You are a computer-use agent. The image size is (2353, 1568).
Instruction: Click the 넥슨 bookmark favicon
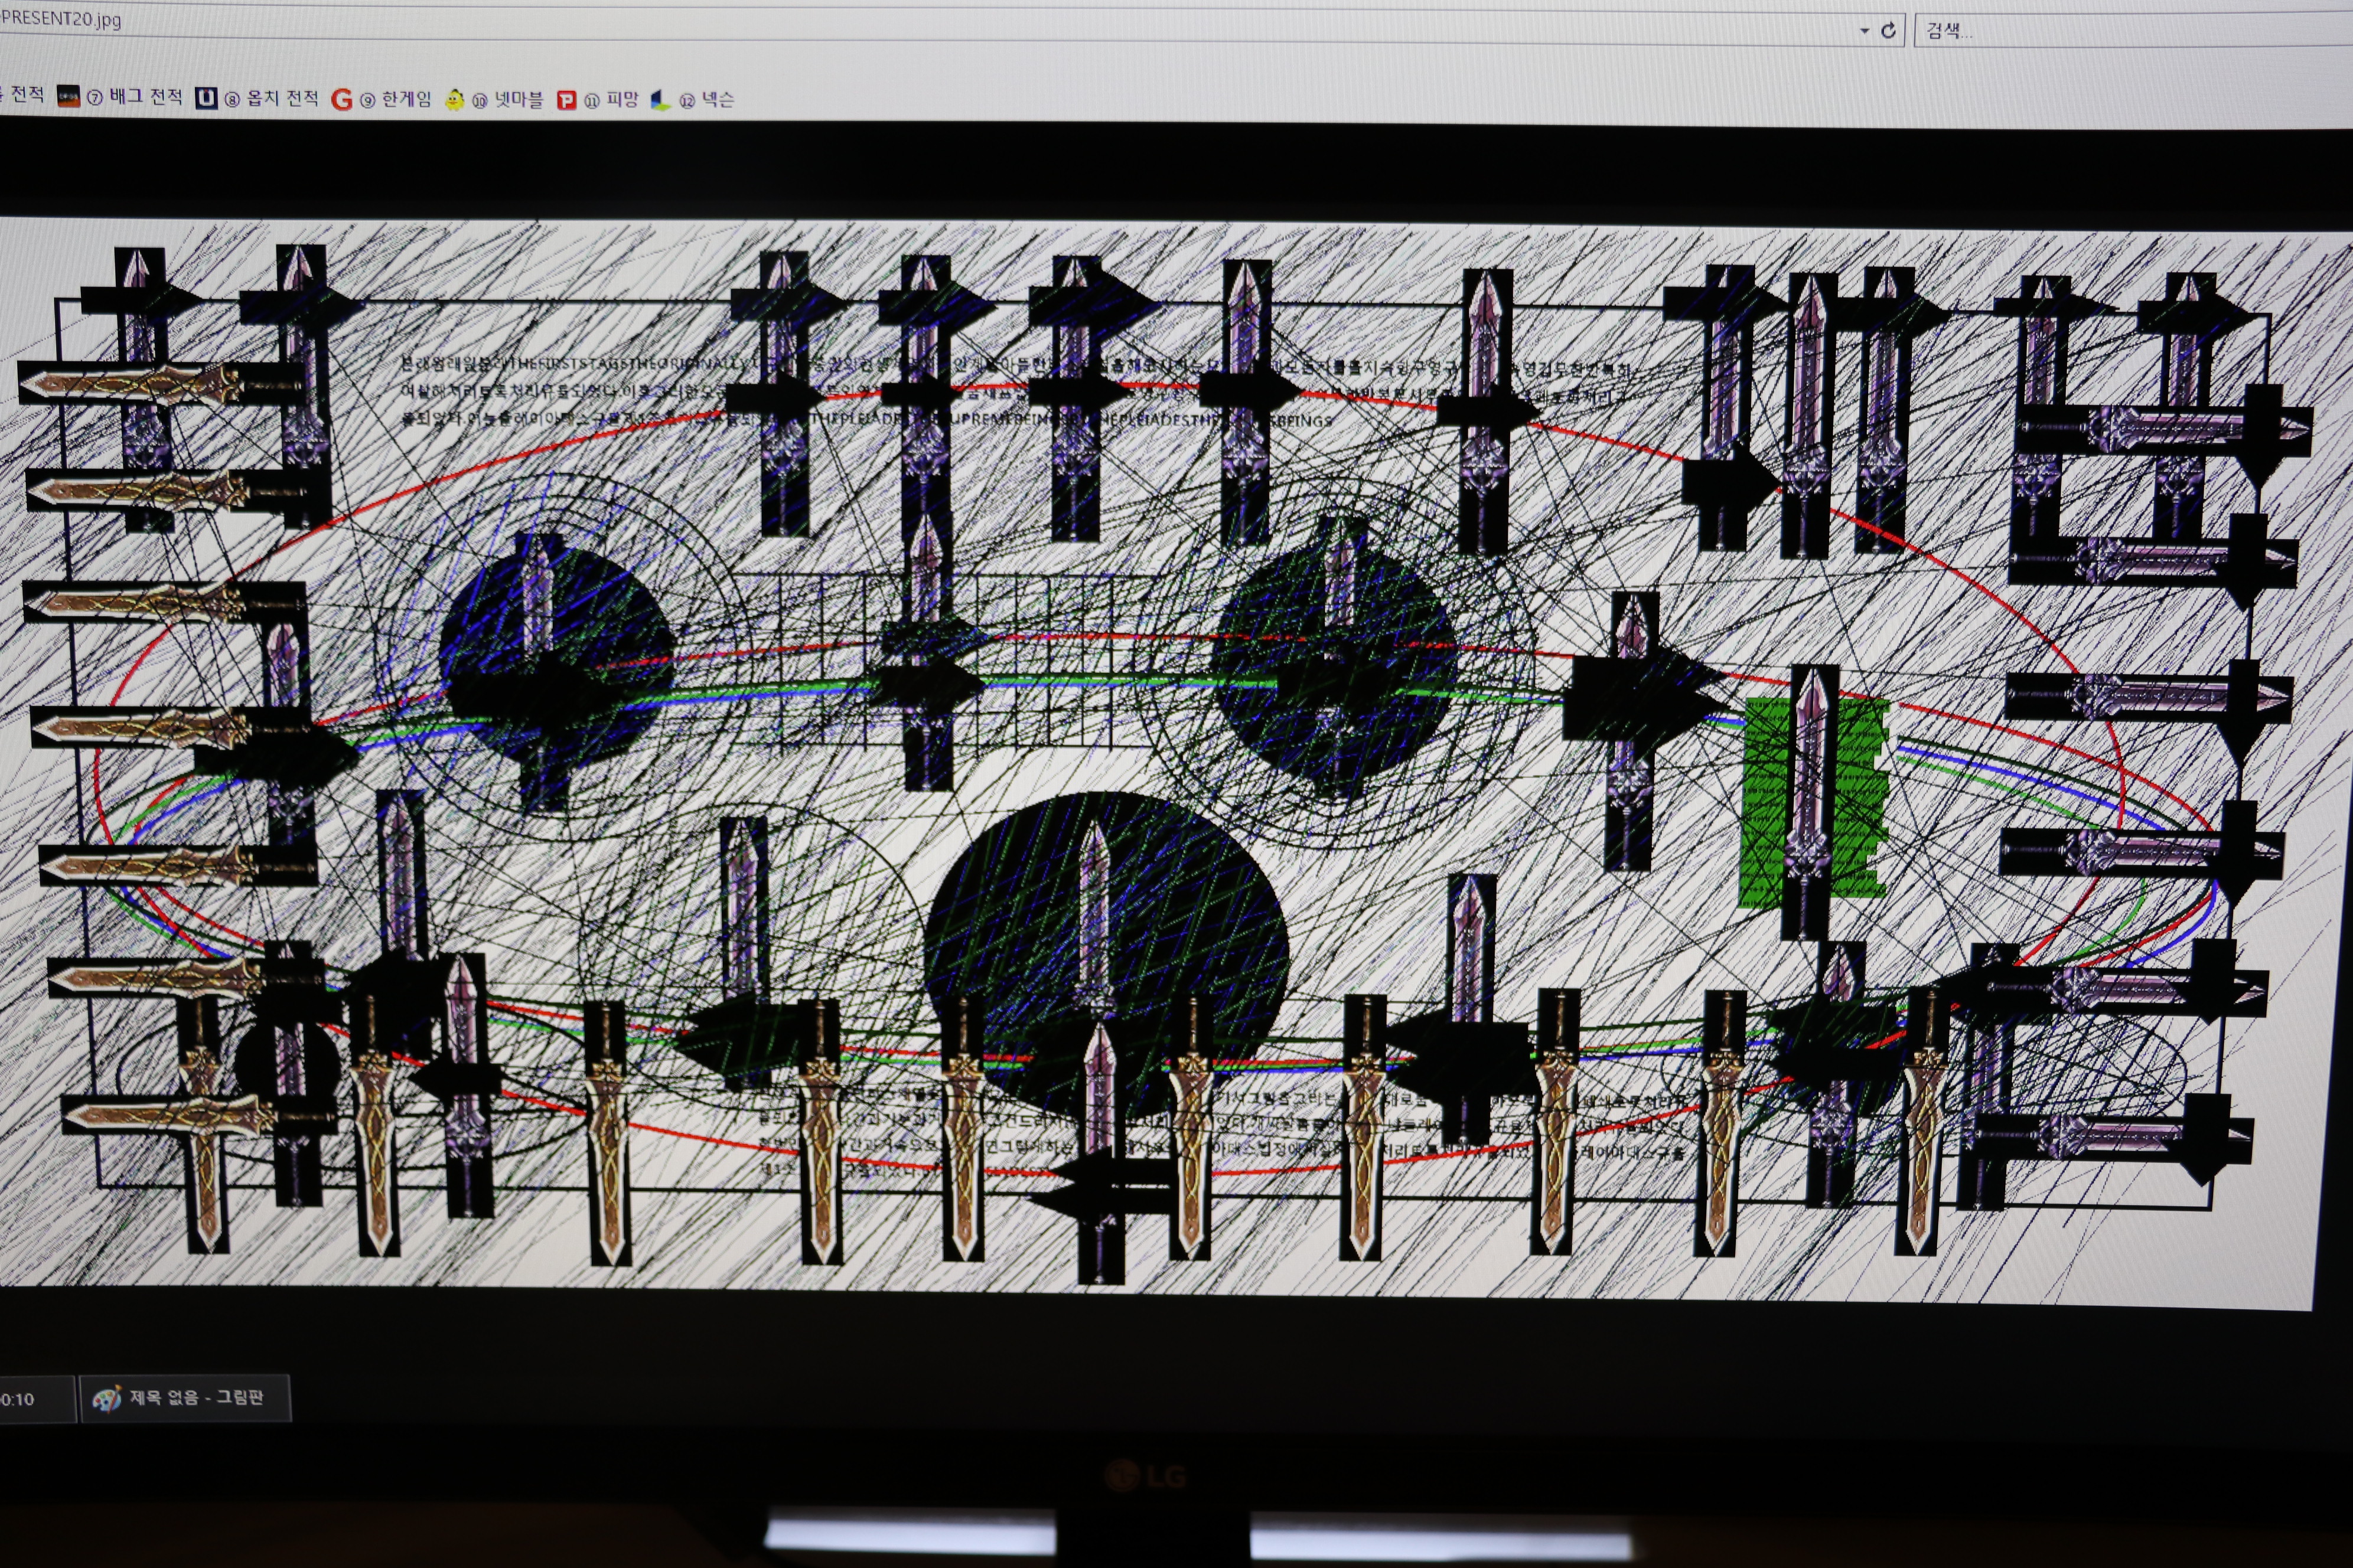tap(660, 100)
